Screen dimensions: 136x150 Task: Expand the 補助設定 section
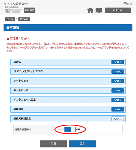pyautogui.click(x=118, y=109)
